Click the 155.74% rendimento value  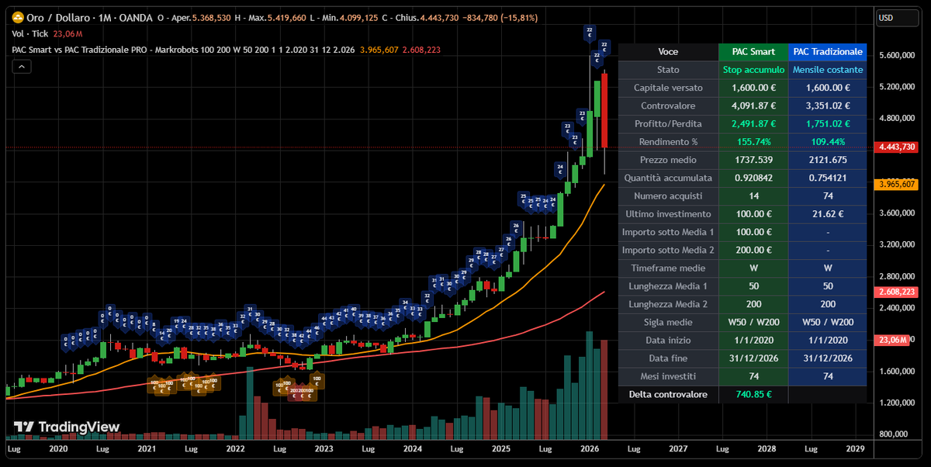(753, 142)
